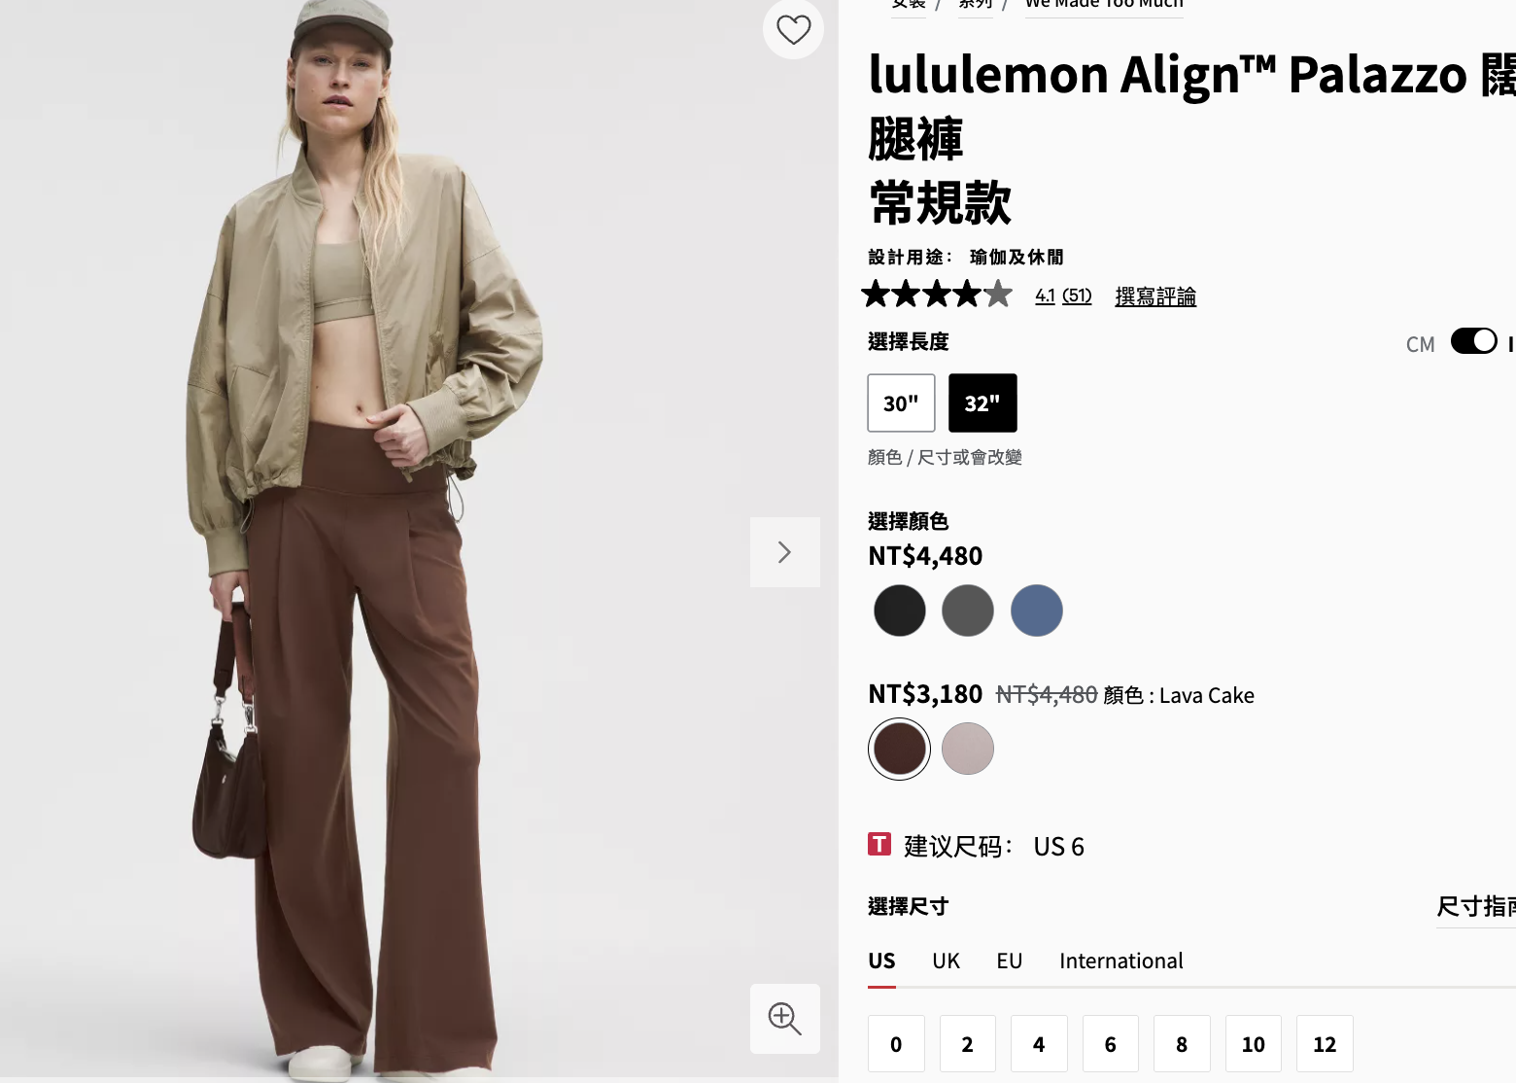Open the 4.1 (51) reviews link
The height and width of the screenshot is (1083, 1516).
click(x=1063, y=296)
